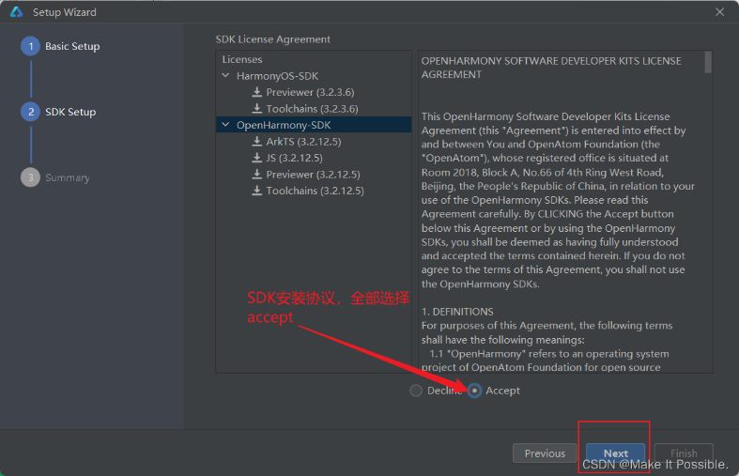The width and height of the screenshot is (739, 476).
Task: Click download icon beside HarmonyOS Previewer (3.2.3.6)
Action: pos(257,92)
